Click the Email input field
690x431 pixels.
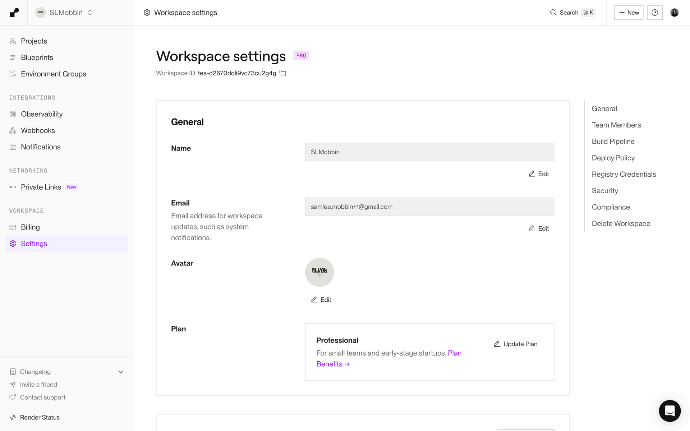click(429, 207)
